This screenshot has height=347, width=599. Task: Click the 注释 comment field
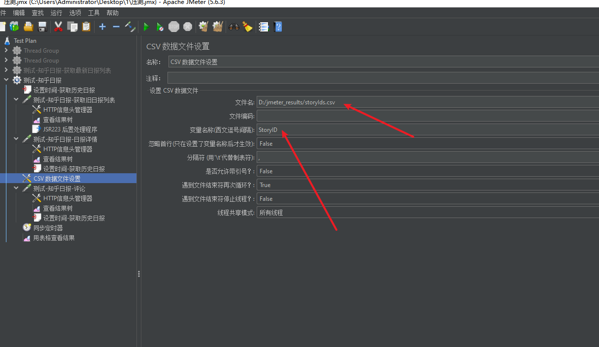click(x=383, y=78)
